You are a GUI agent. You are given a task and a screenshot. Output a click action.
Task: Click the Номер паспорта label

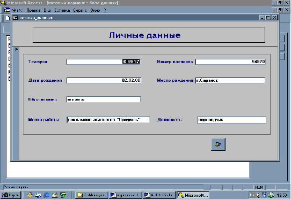coord(175,61)
